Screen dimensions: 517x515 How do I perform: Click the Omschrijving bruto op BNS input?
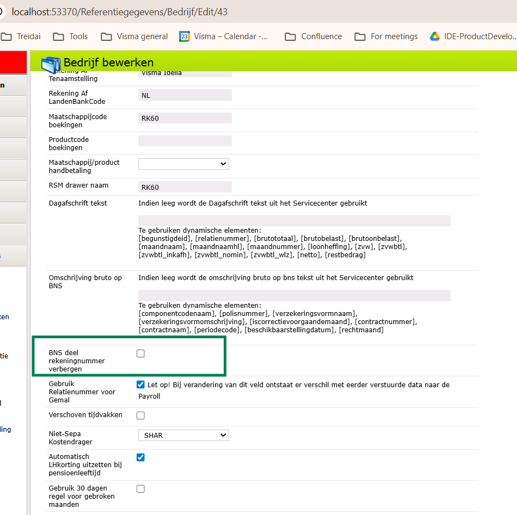[x=294, y=295]
